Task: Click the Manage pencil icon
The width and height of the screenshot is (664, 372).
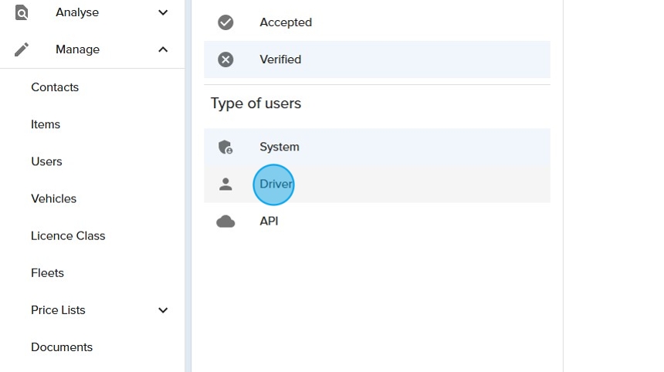Action: click(22, 49)
